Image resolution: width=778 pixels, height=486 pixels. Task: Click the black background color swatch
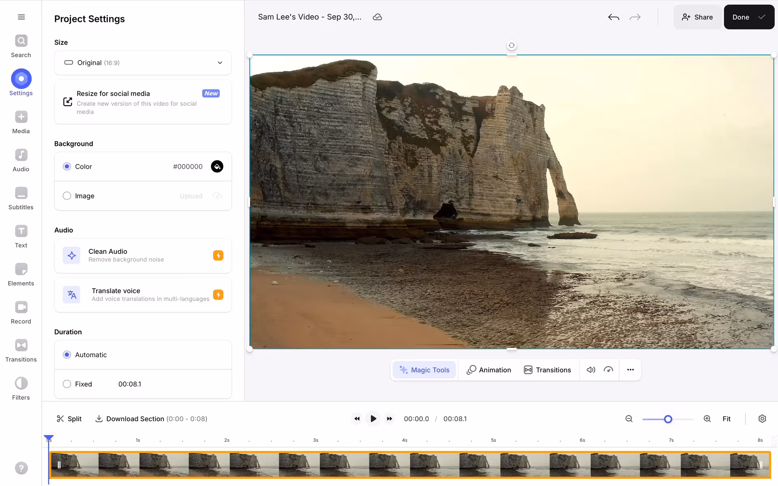217,166
